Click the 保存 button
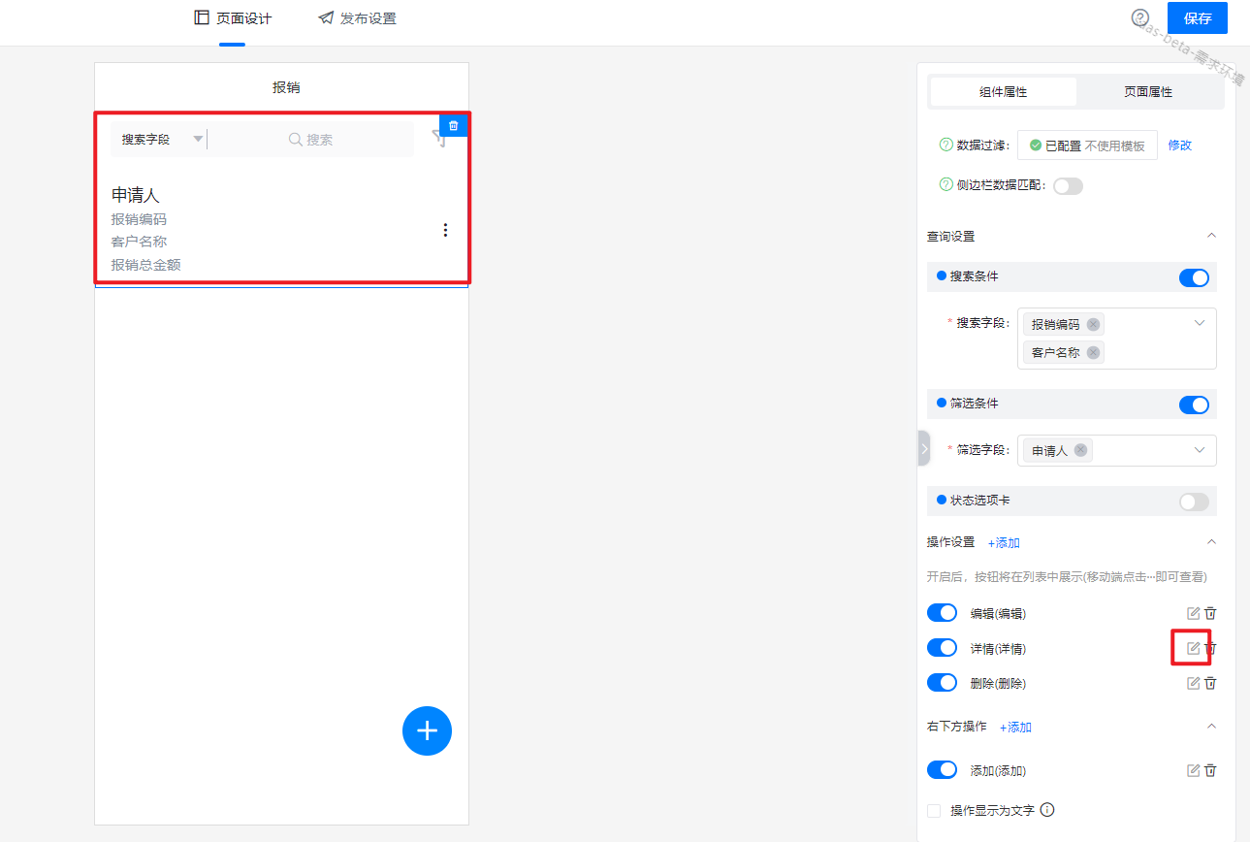1250x842 pixels. tap(1198, 18)
